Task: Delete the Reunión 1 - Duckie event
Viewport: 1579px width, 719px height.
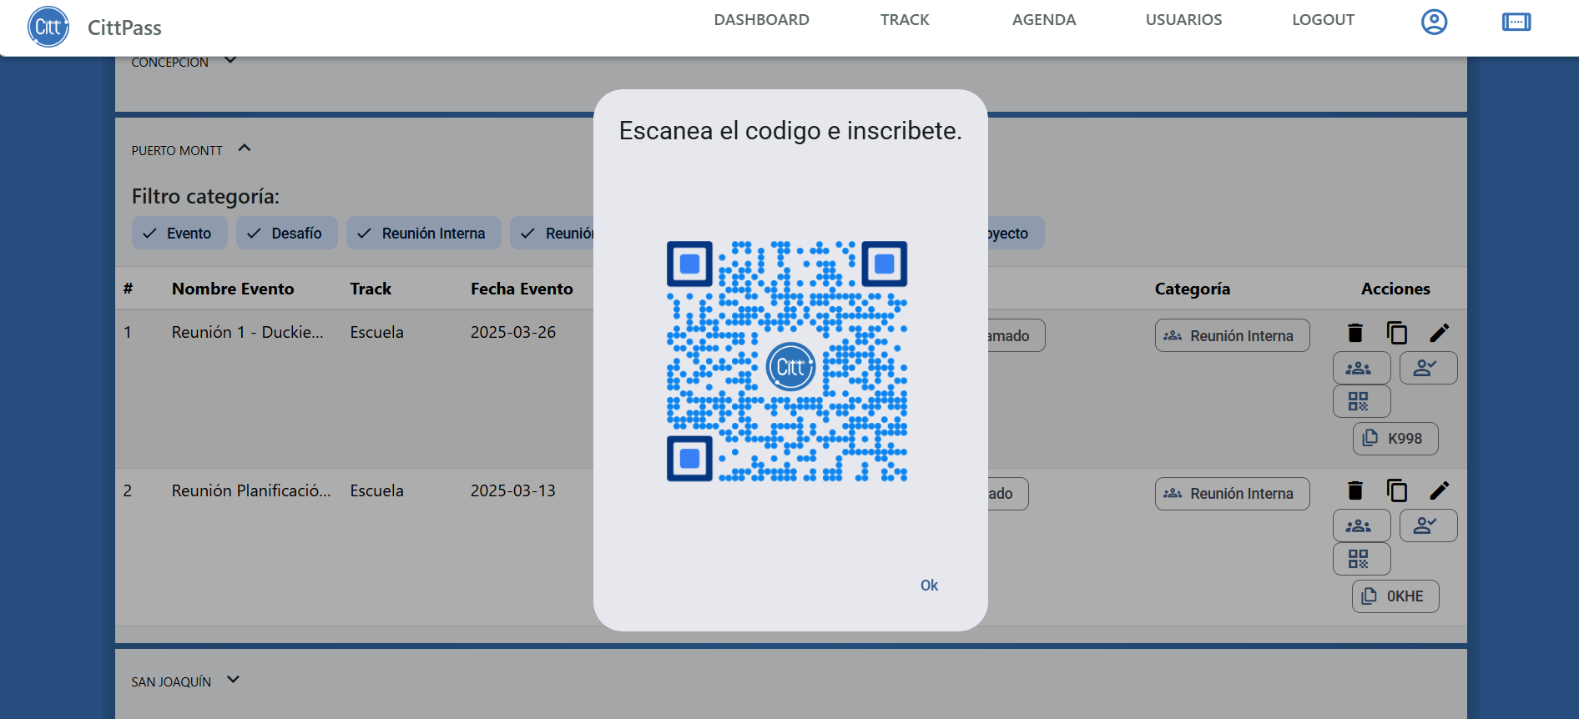Action: 1355,333
